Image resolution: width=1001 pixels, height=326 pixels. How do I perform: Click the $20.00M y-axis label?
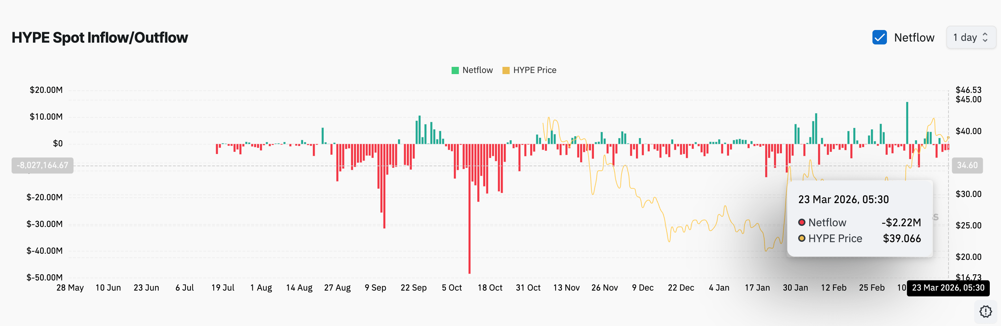click(46, 90)
